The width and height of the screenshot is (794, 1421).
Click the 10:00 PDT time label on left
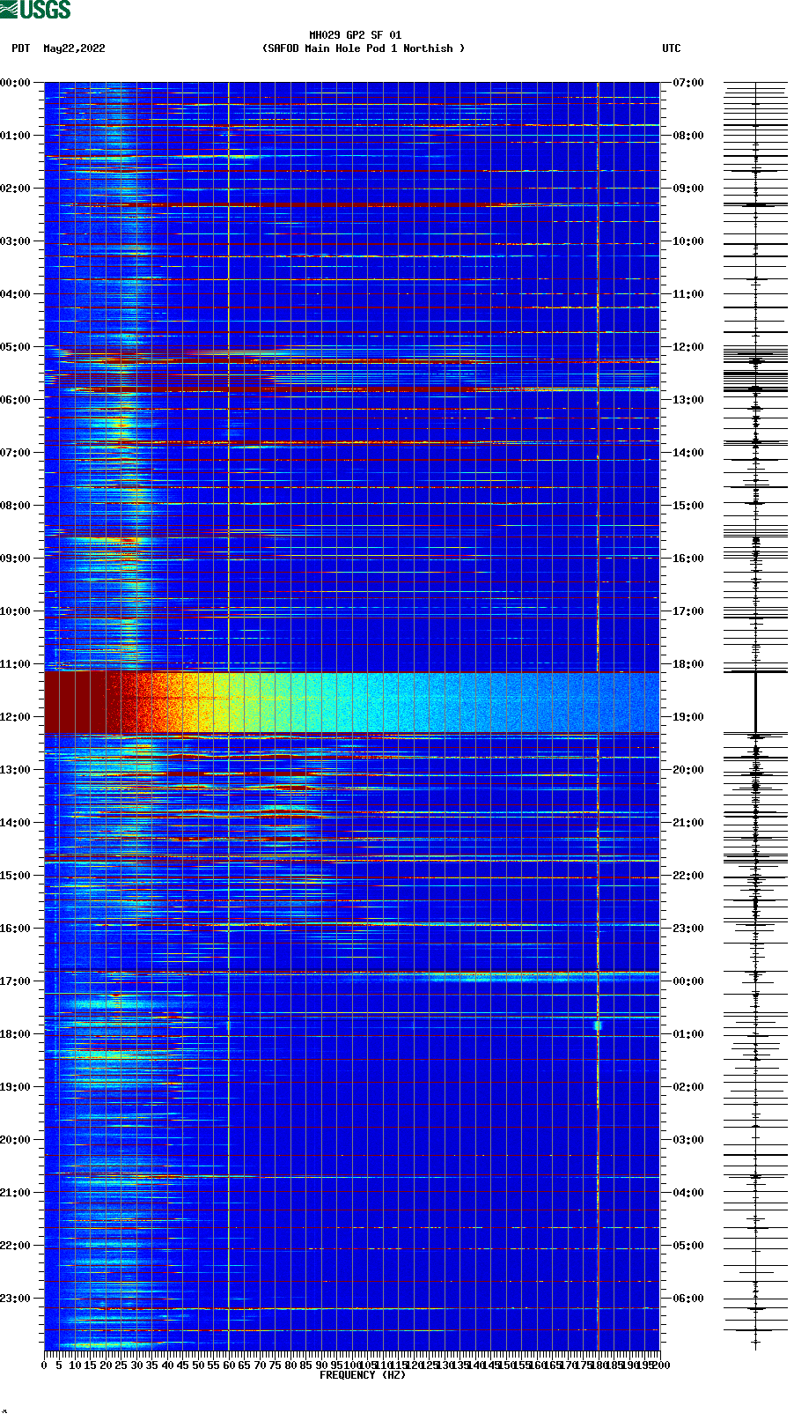16,611
